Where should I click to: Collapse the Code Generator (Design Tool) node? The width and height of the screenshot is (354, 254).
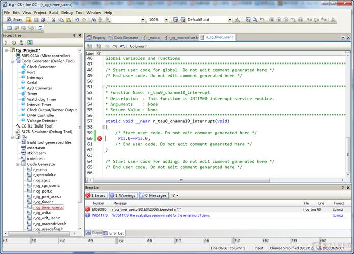point(12,61)
